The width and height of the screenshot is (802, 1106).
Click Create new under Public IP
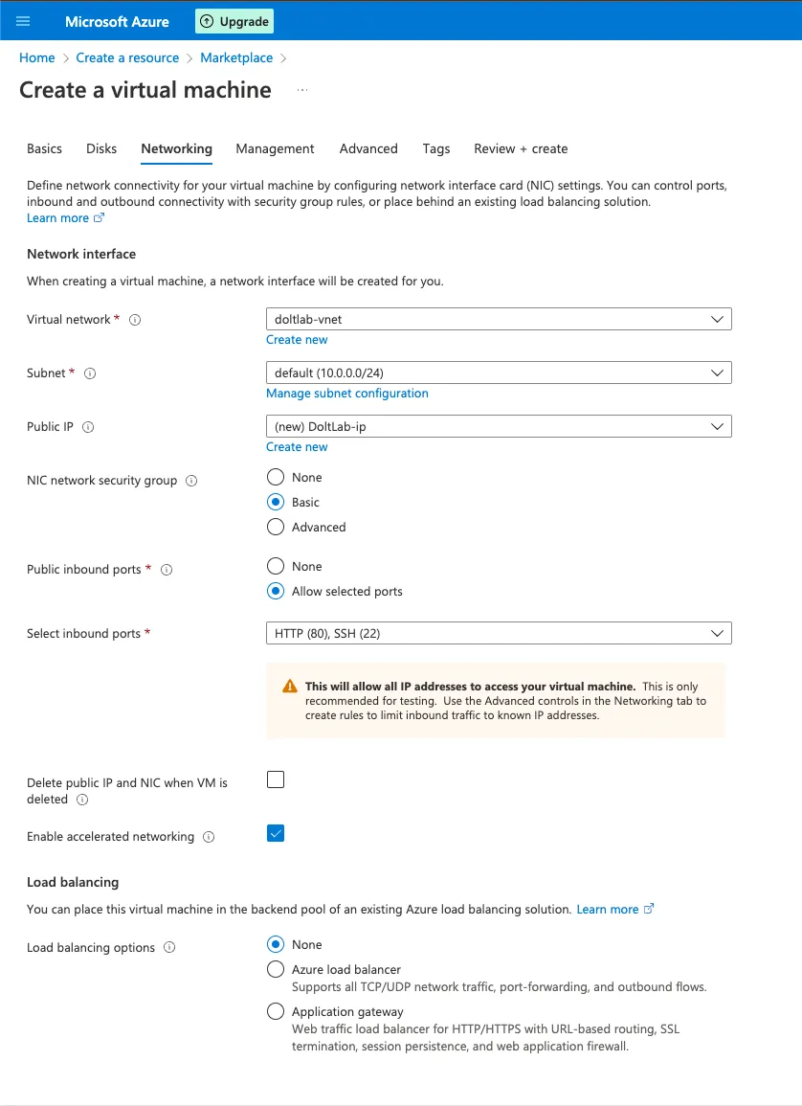[297, 446]
